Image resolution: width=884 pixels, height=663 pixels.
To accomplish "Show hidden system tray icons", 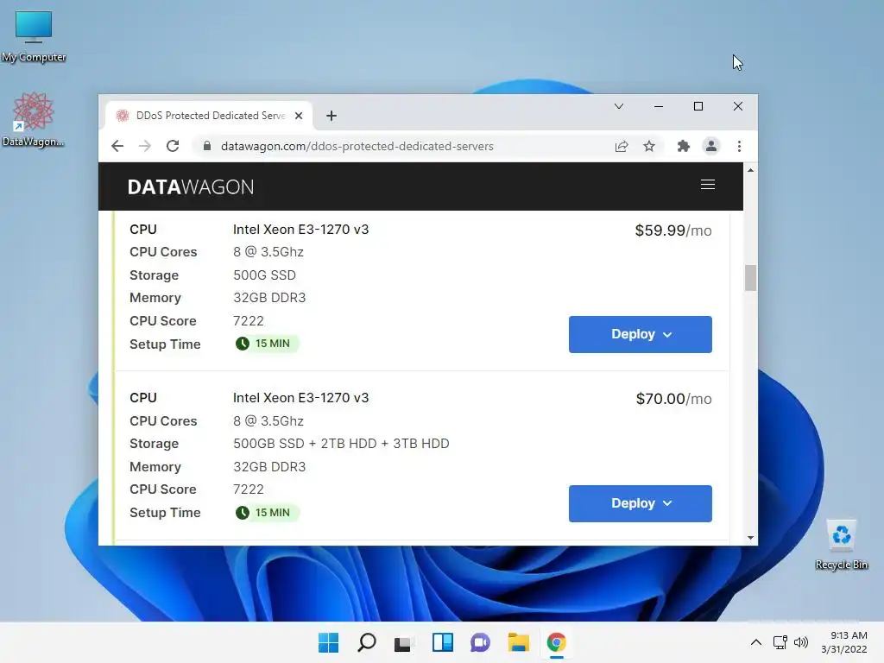I will (x=756, y=642).
